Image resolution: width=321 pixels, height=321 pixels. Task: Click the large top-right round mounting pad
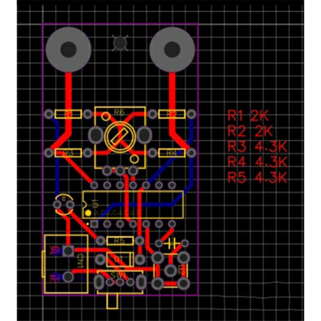click(x=172, y=49)
